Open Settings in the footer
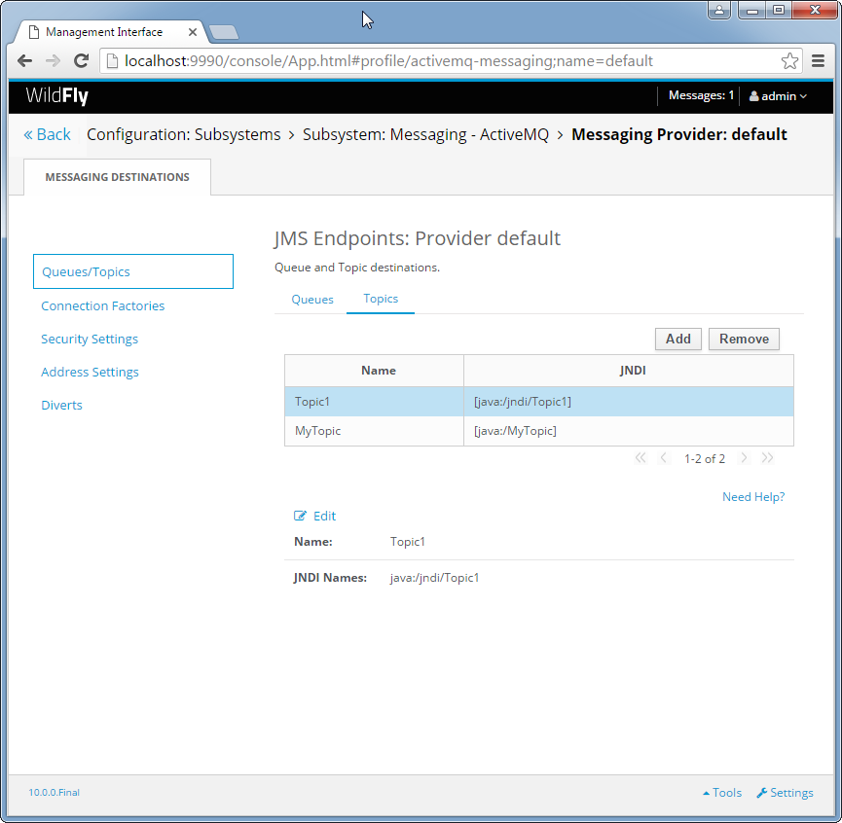The image size is (842, 823). coord(786,793)
